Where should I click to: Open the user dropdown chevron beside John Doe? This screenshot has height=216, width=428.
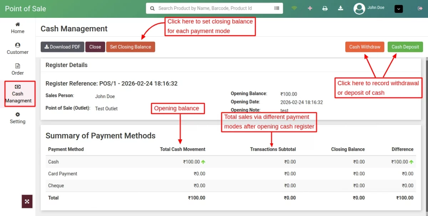(399, 9)
